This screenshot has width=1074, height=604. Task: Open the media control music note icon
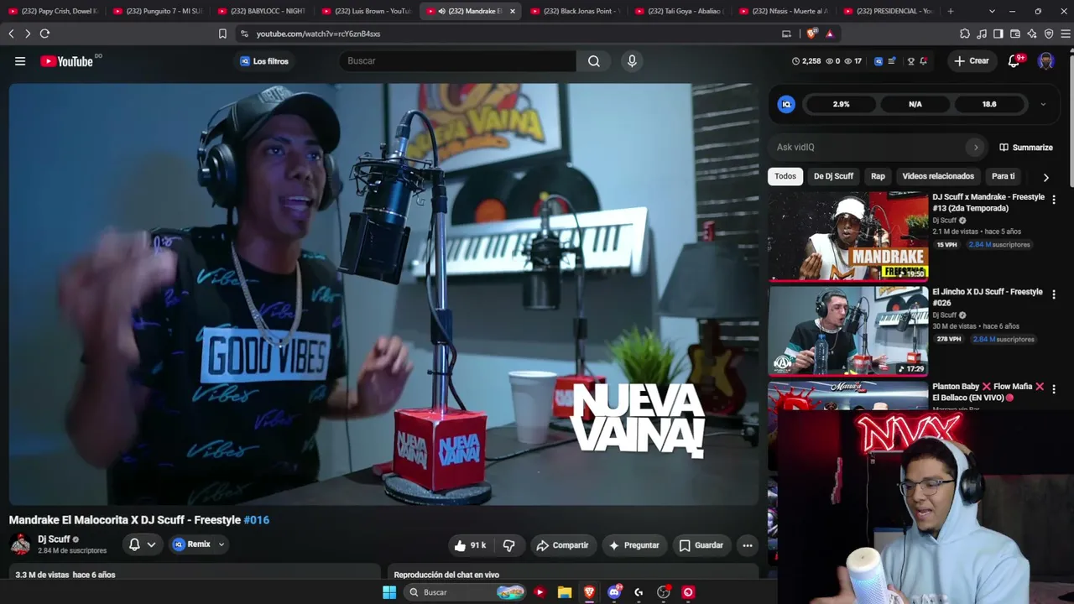[982, 34]
